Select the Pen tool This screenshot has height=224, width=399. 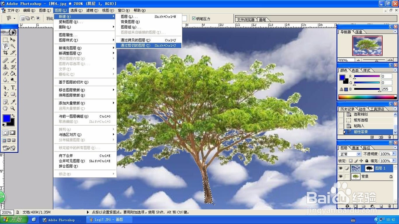pyautogui.click(x=5, y=94)
